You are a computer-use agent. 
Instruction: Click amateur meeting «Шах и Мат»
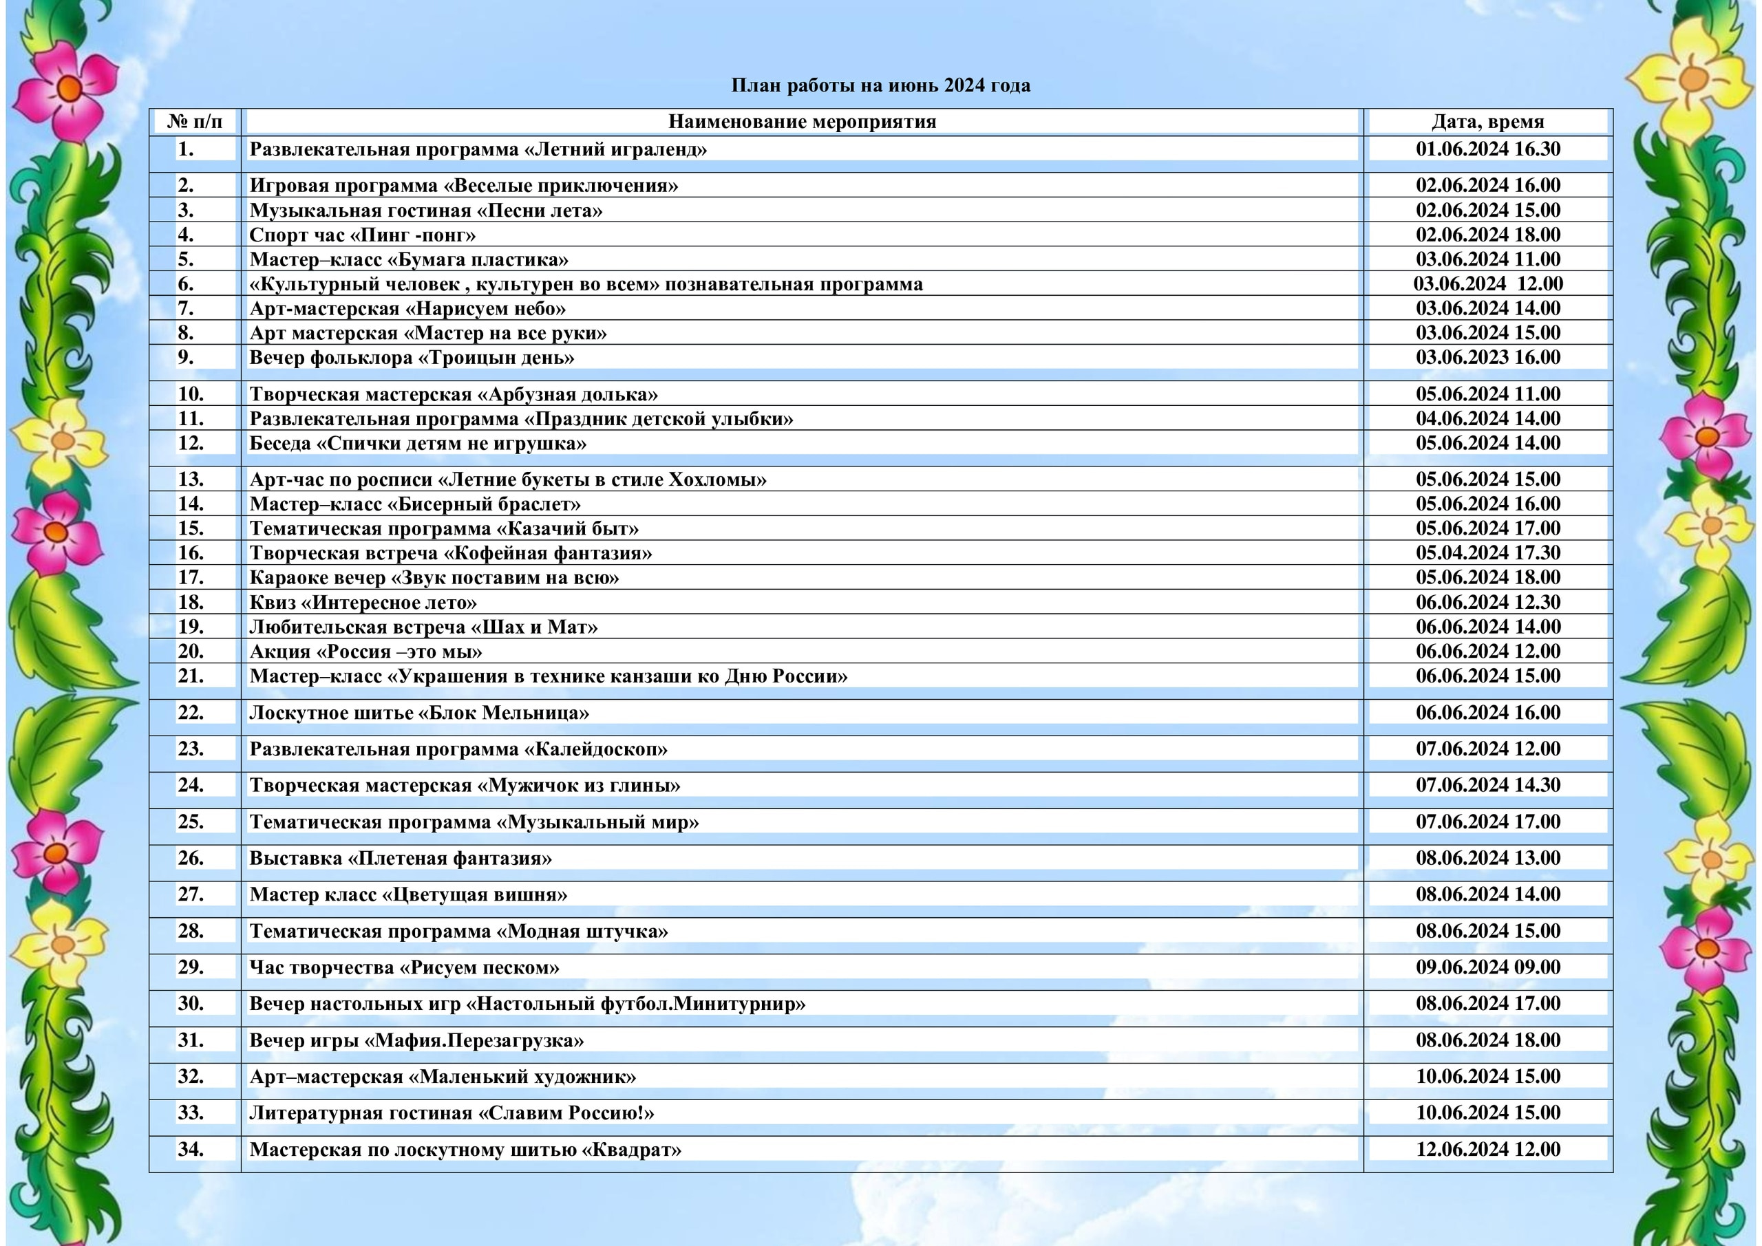tap(423, 627)
